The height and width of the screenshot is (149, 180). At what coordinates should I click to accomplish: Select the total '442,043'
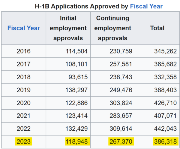165,129
